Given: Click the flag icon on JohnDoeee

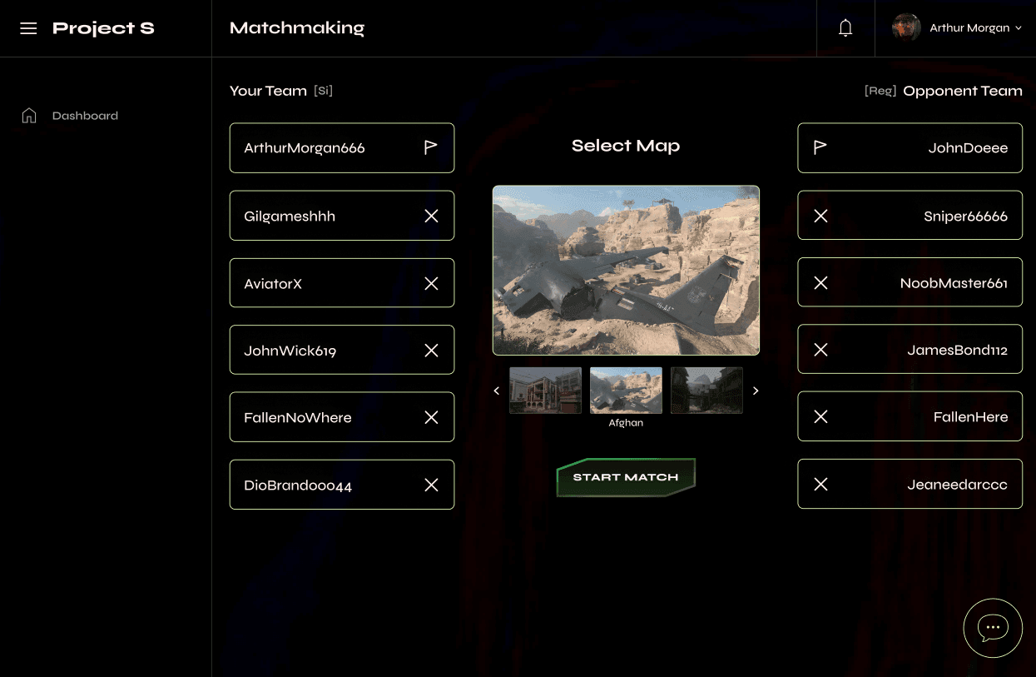Looking at the screenshot, I should 820,147.
